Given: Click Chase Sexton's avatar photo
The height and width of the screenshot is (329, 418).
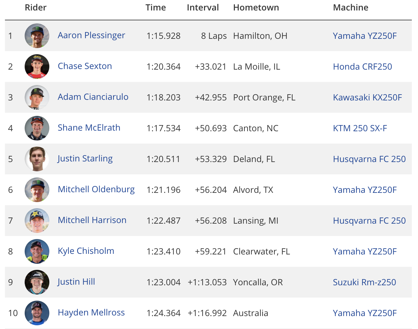Looking at the screenshot, I should 37,67.
